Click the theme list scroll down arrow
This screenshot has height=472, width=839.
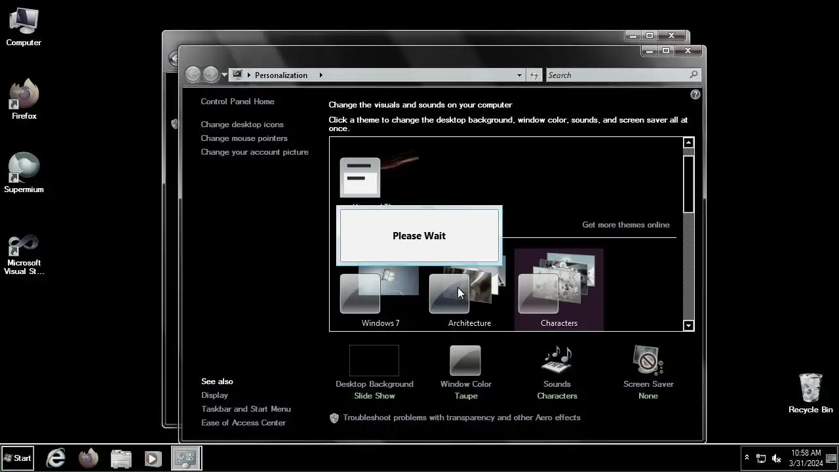point(688,325)
